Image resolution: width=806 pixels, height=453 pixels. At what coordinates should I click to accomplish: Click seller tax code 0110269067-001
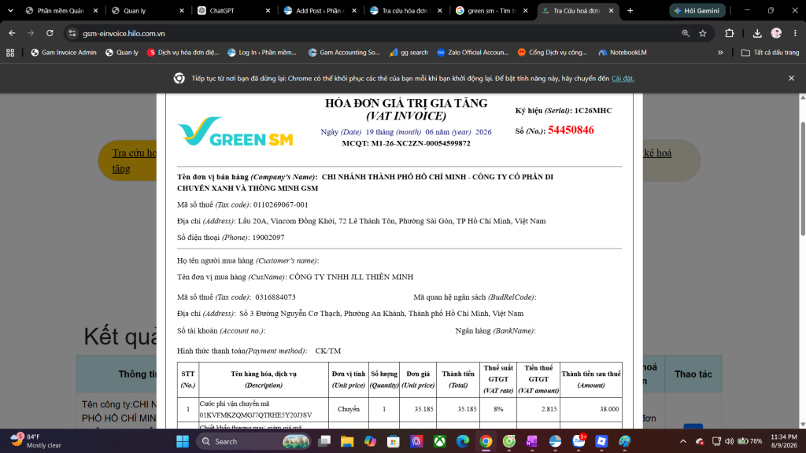[x=281, y=204]
